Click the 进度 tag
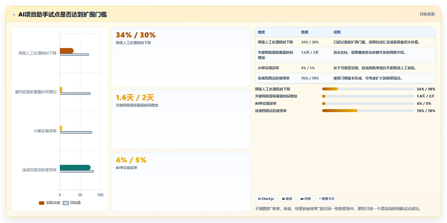 (x=305, y=199)
